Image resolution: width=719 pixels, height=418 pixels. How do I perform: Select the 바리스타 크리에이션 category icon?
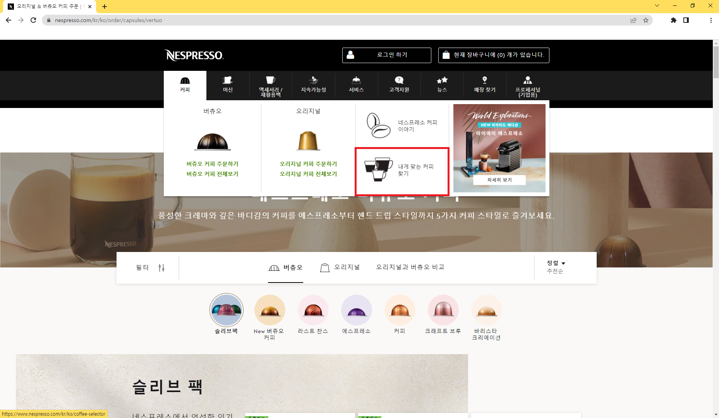coord(487,310)
